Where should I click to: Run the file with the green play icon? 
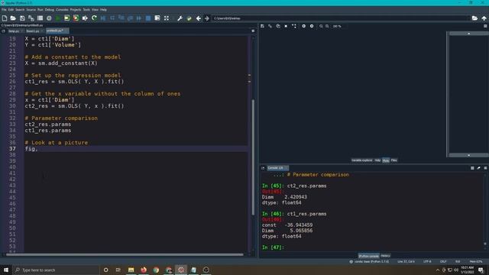tap(58, 18)
